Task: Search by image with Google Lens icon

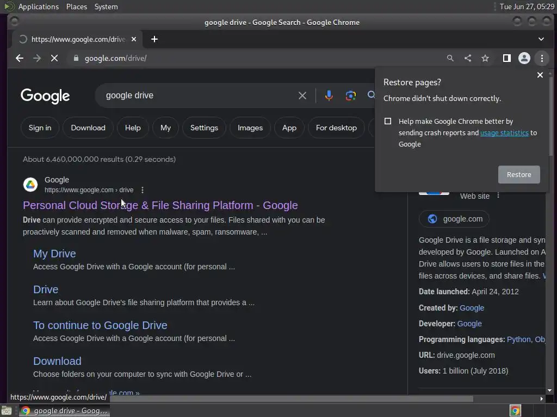Action: [x=351, y=96]
